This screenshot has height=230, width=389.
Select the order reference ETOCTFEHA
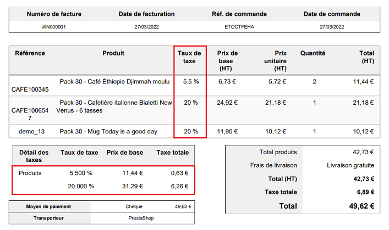(239, 26)
